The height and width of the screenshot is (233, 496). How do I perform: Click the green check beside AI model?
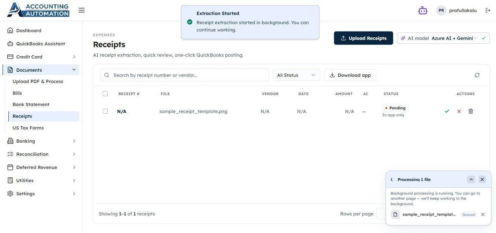pos(484,38)
